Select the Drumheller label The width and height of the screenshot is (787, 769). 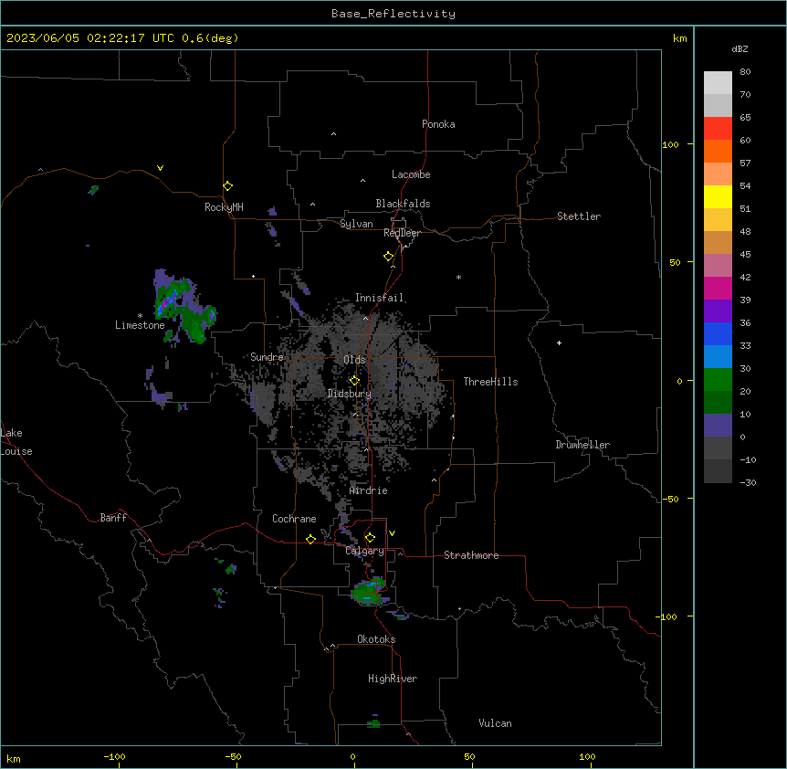pyautogui.click(x=582, y=445)
